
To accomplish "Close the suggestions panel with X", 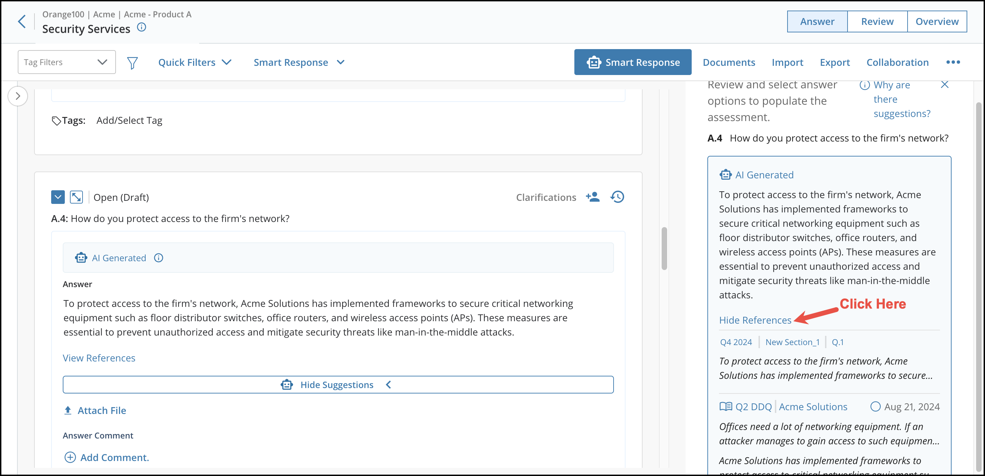I will [944, 85].
